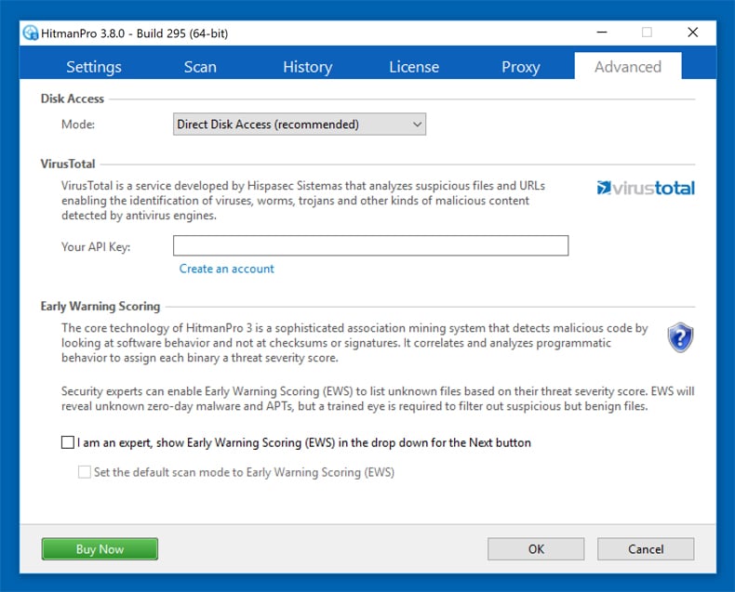
Task: Close the HitmanPro window
Action: 693,33
